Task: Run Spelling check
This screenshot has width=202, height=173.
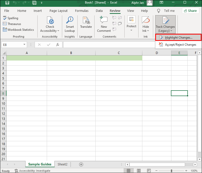Action: (x=11, y=18)
